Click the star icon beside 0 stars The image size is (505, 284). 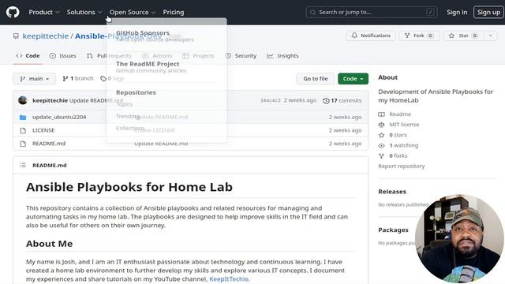click(381, 135)
